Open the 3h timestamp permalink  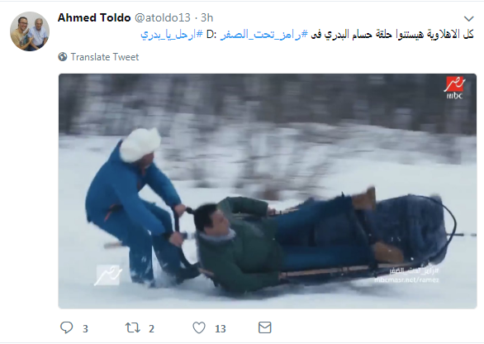point(206,18)
